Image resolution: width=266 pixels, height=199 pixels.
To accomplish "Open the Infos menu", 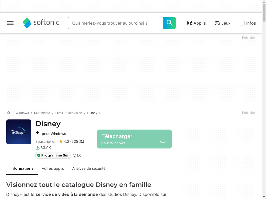I will tap(248, 23).
